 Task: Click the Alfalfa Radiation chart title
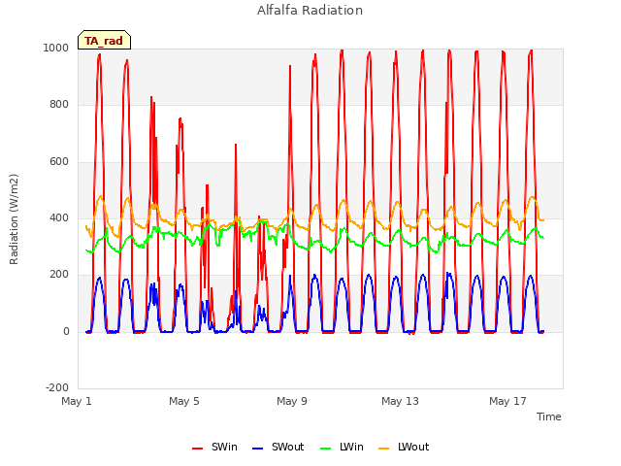(310, 11)
